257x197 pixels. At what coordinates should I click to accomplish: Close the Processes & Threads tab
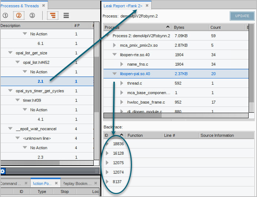(44, 6)
